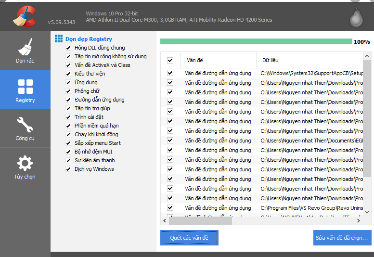Click Windows 10 Pro 32-bit system text
This screenshot has width=374, height=257.
(112, 13)
